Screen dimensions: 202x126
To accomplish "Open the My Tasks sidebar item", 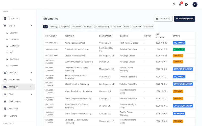I will pyautogui.click(x=13, y=109).
